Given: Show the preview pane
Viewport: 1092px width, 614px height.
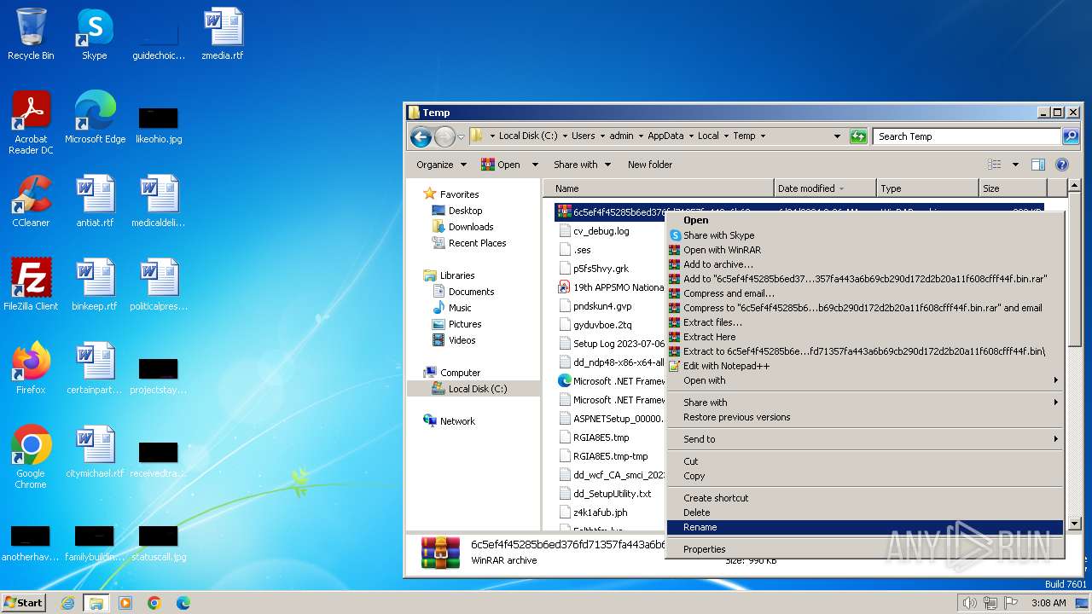Looking at the screenshot, I should (x=1038, y=165).
